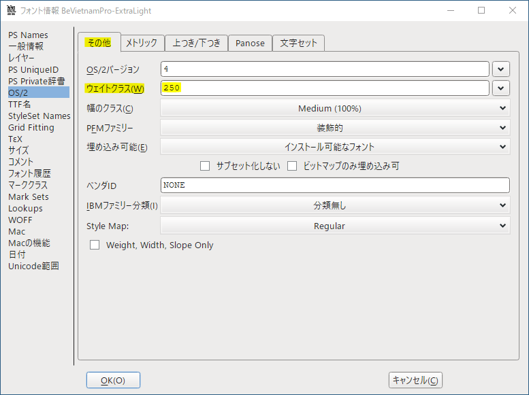
Task: Select Grid Fitting in the sidebar
Action: coord(31,127)
